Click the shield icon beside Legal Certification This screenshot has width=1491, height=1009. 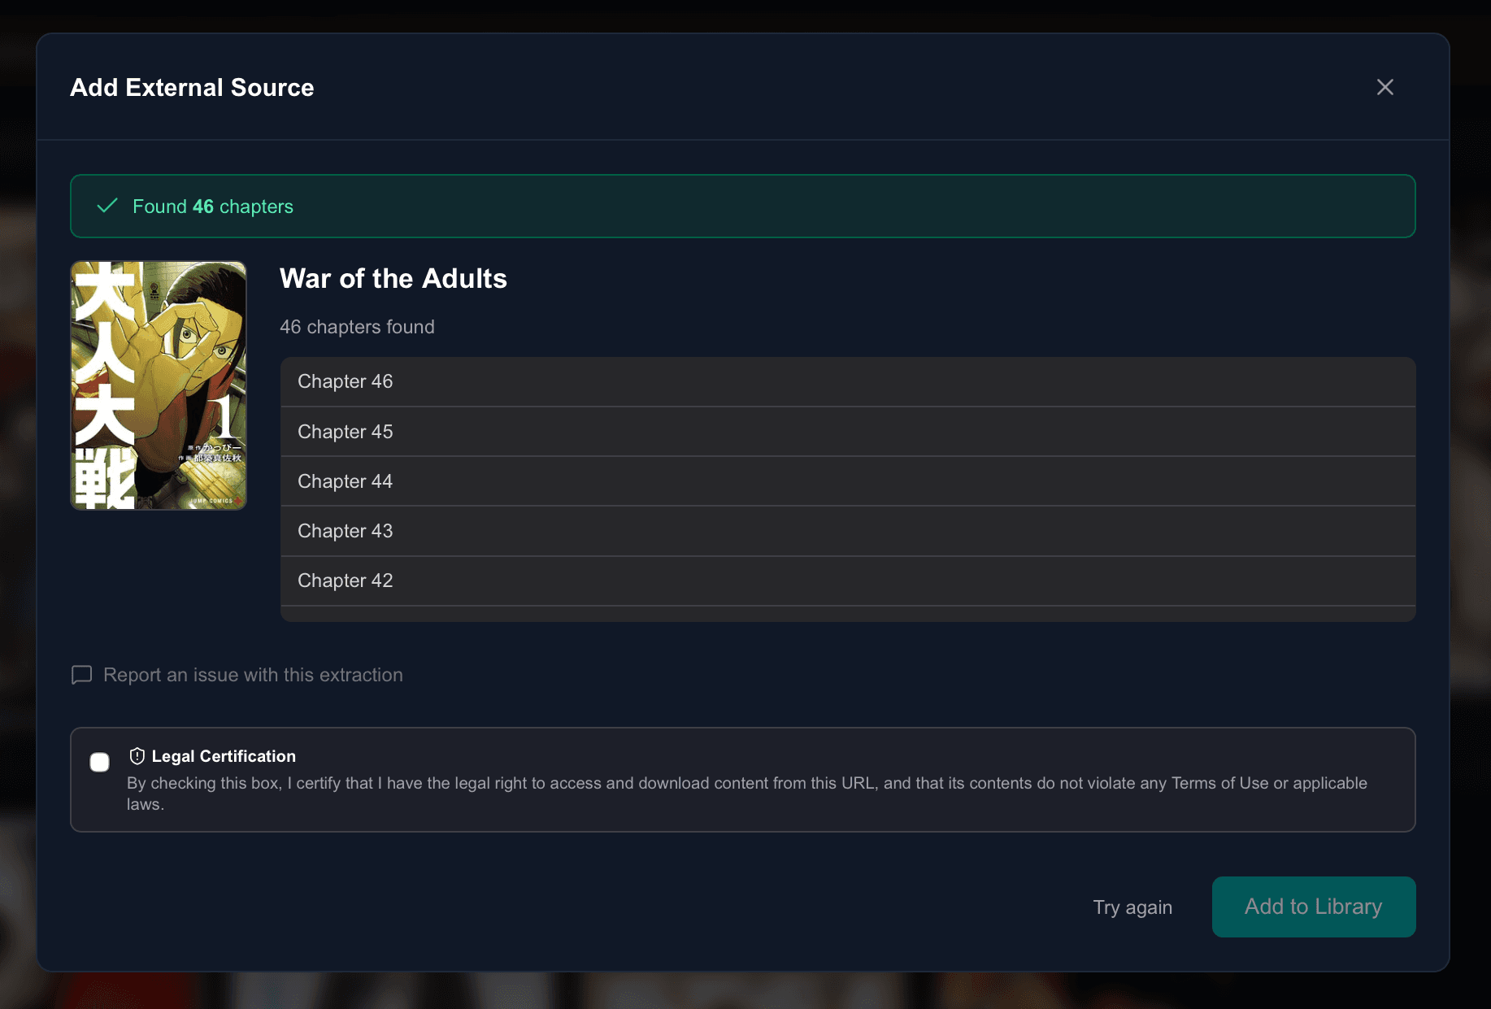coord(137,755)
